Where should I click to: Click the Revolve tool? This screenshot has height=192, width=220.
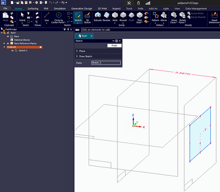106,17
